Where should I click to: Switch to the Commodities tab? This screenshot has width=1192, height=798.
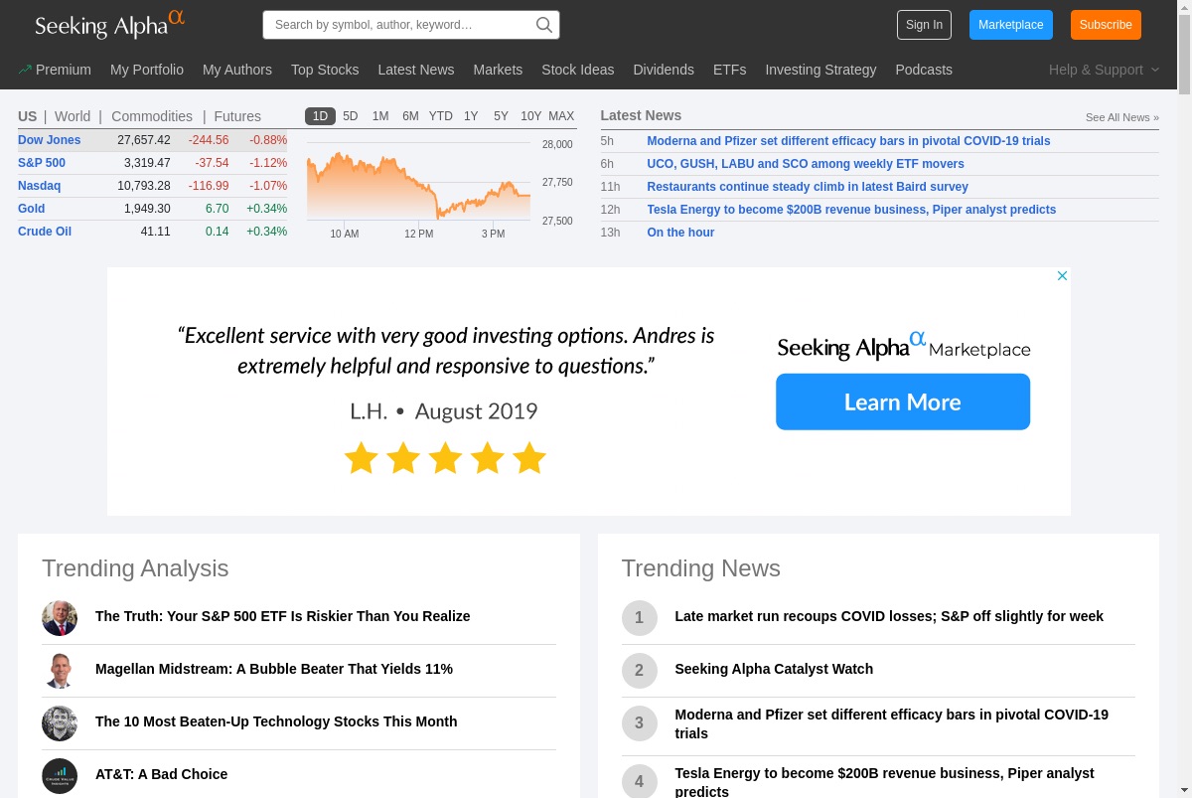(152, 116)
